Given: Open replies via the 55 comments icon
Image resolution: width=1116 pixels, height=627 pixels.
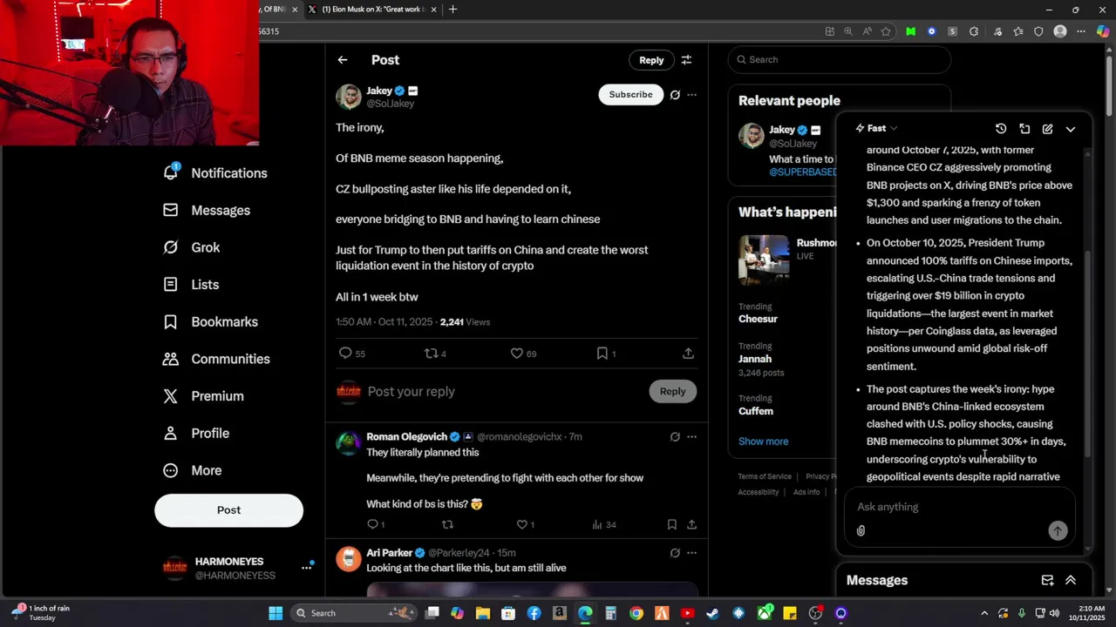Looking at the screenshot, I should tap(346, 354).
